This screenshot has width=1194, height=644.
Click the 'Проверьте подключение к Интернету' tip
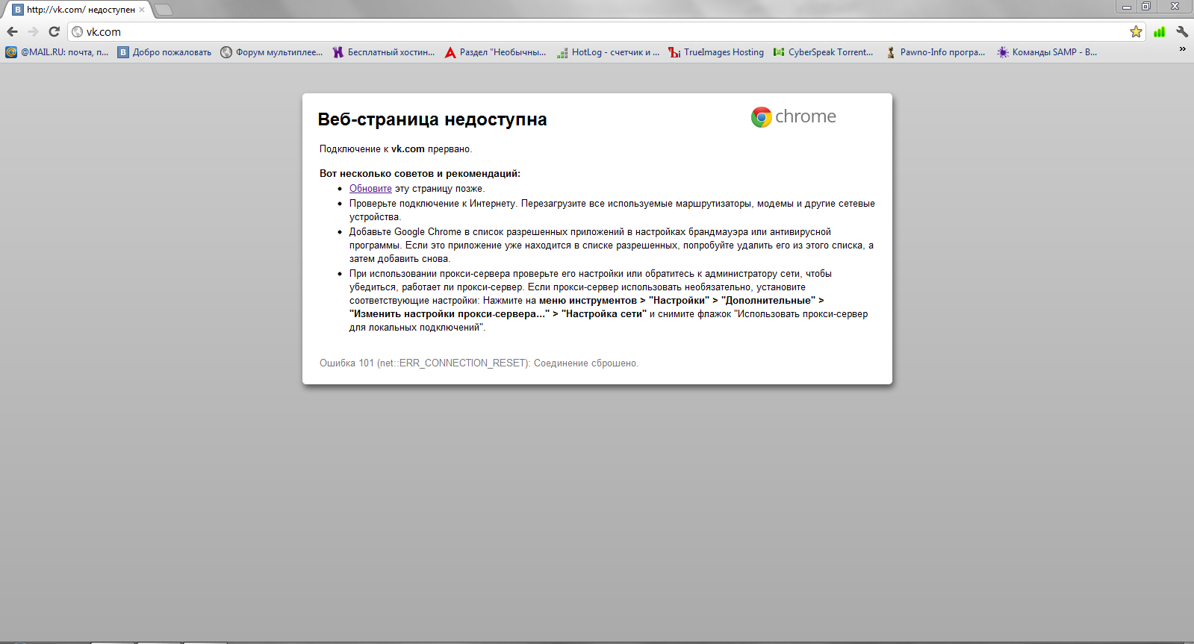(x=612, y=210)
